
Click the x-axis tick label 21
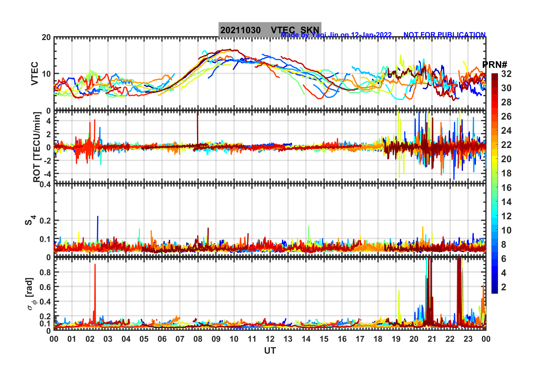coord(432,339)
